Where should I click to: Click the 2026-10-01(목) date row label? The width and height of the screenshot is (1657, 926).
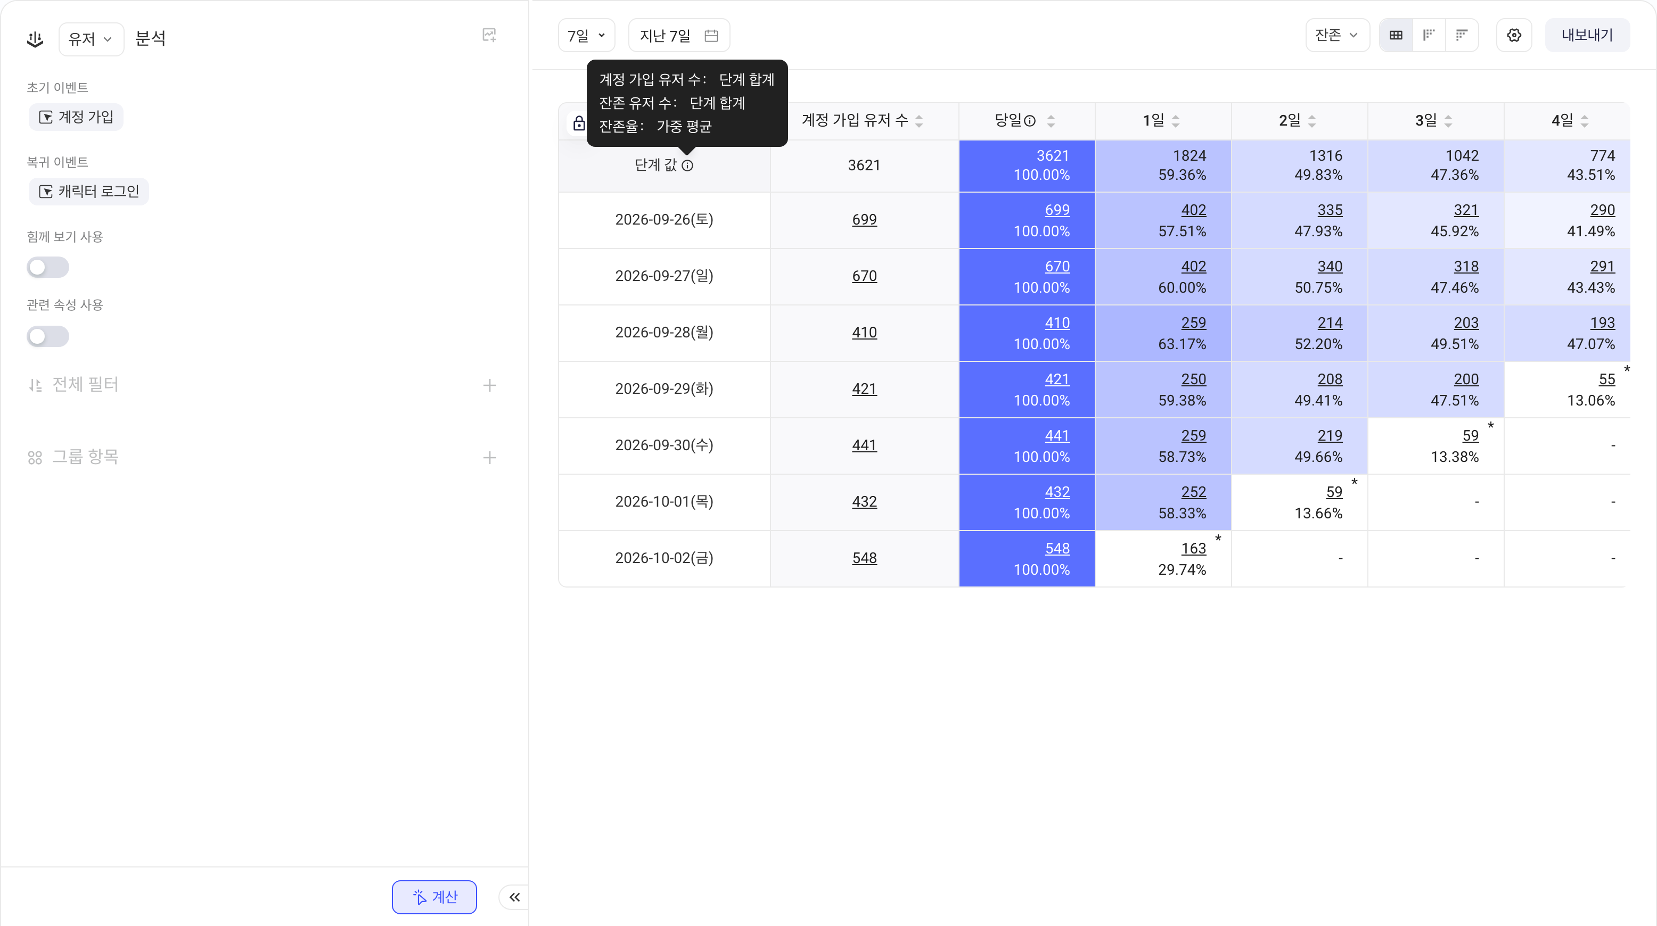click(x=664, y=501)
